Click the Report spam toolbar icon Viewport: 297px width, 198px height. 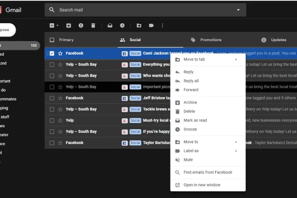[x=81, y=25]
